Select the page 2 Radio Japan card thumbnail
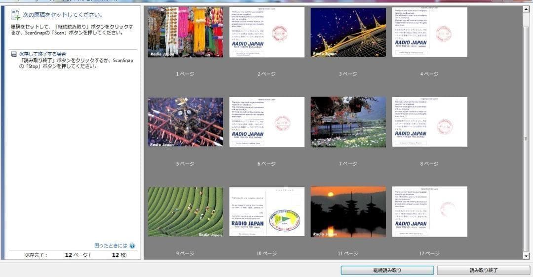 267,32
